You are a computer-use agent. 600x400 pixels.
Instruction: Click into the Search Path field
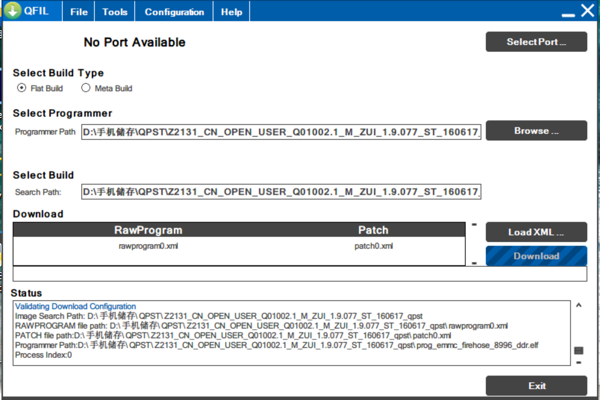coord(282,192)
